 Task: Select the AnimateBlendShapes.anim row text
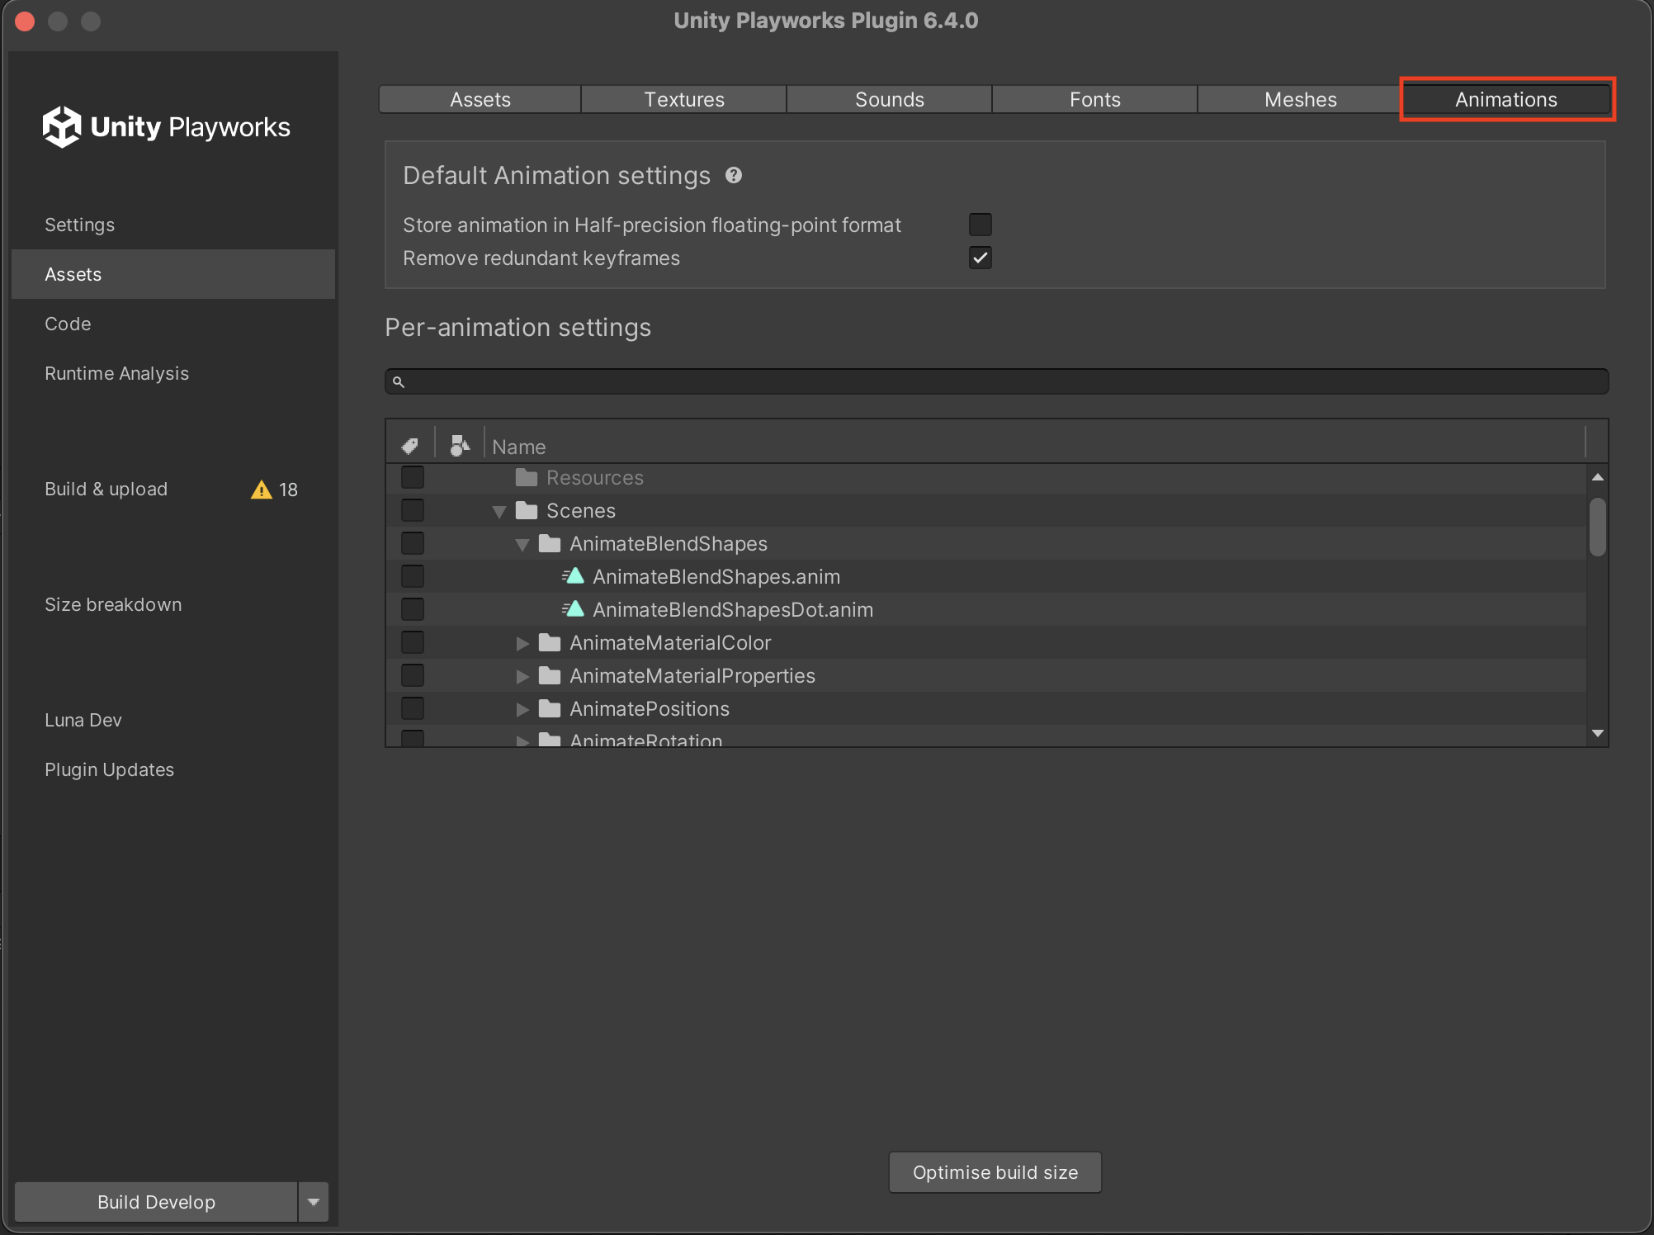716,576
